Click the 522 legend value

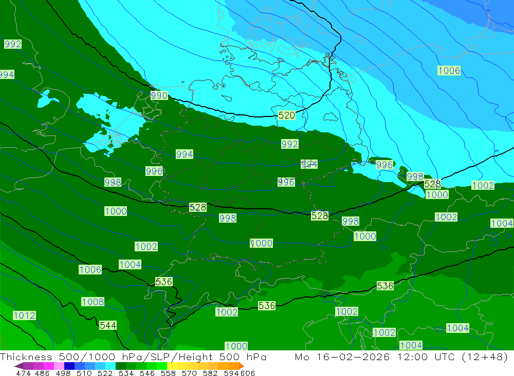coord(105,373)
